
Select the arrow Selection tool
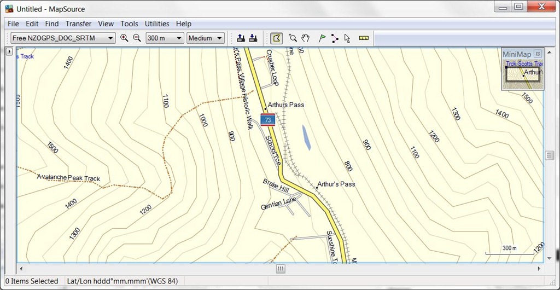[347, 38]
